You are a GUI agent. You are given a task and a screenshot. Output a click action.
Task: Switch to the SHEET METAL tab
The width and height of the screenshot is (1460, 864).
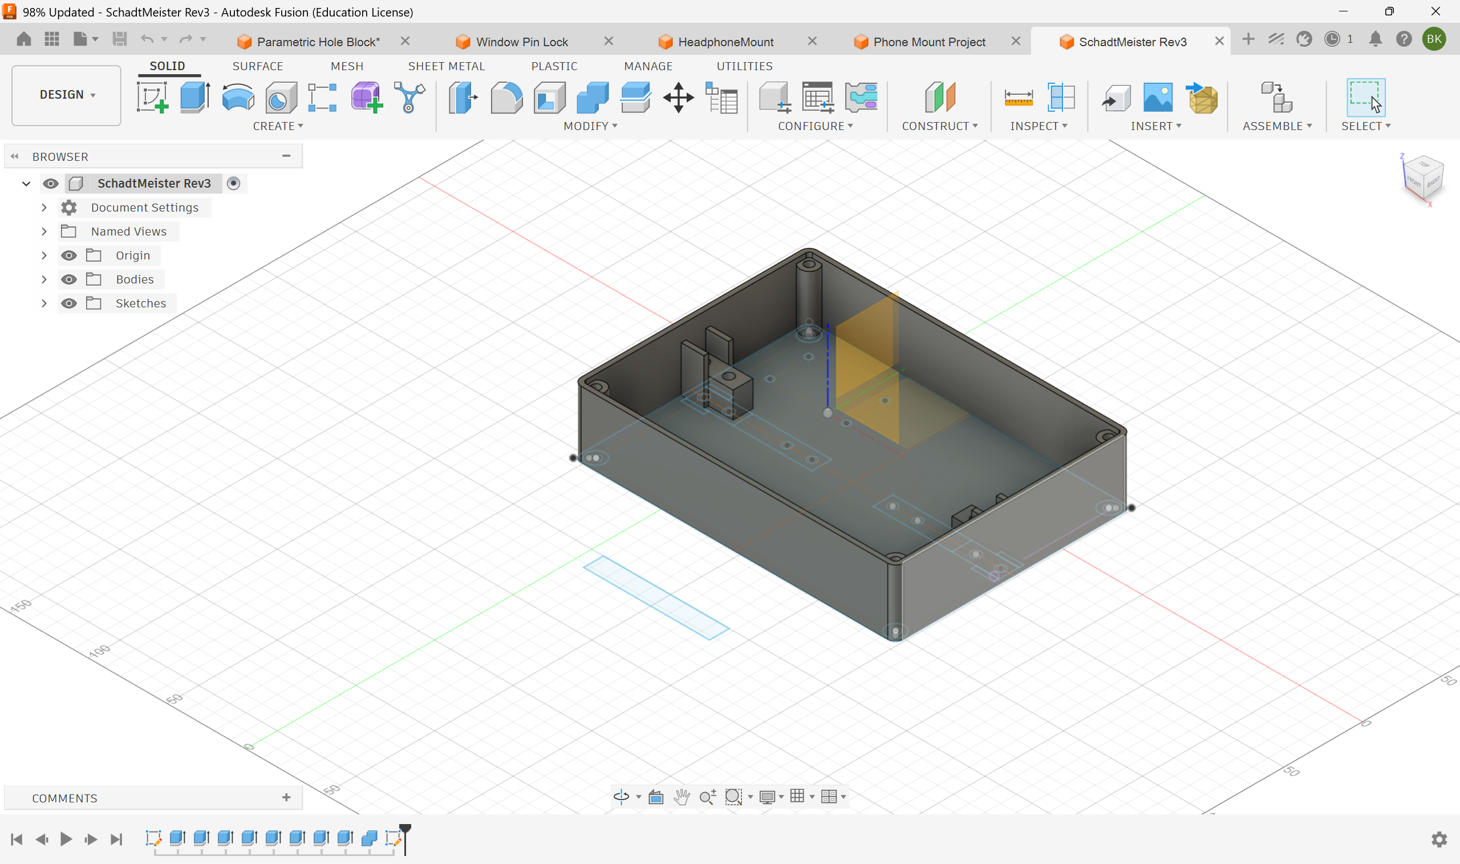(447, 66)
